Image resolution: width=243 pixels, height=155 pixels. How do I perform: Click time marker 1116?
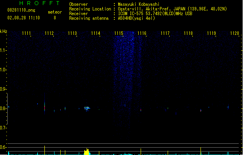click(142, 33)
